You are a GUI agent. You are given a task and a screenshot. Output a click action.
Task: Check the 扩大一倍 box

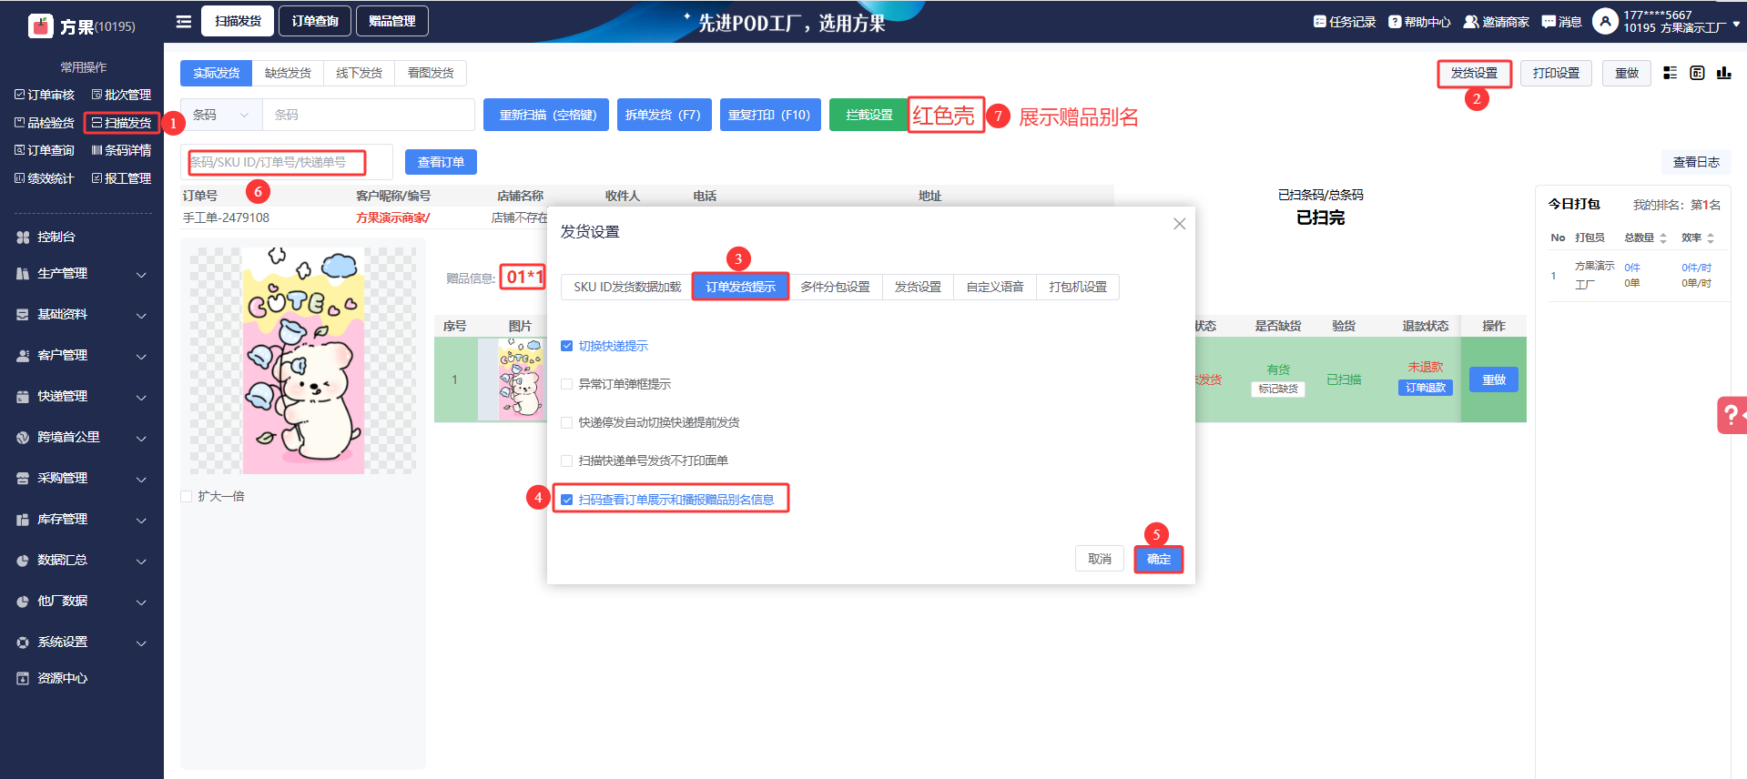[x=187, y=496]
